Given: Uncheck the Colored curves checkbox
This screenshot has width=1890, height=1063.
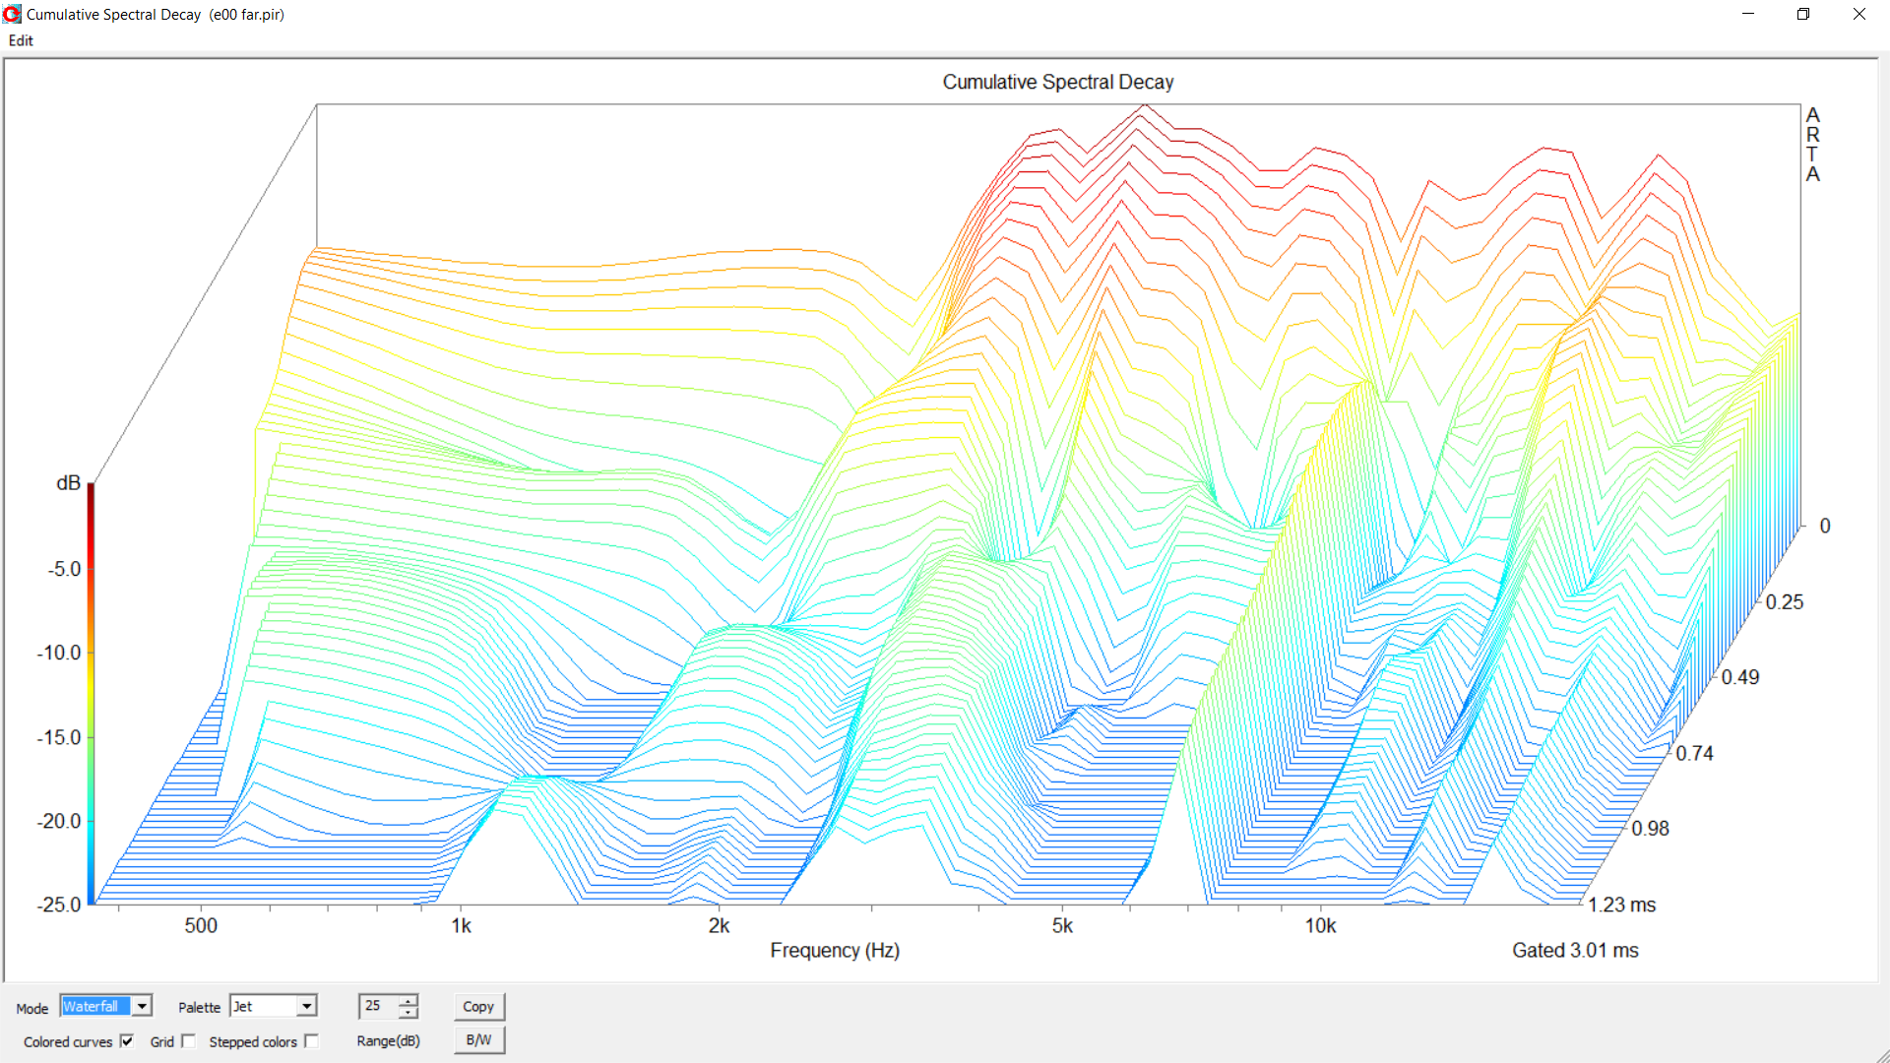Looking at the screenshot, I should [x=127, y=1041].
